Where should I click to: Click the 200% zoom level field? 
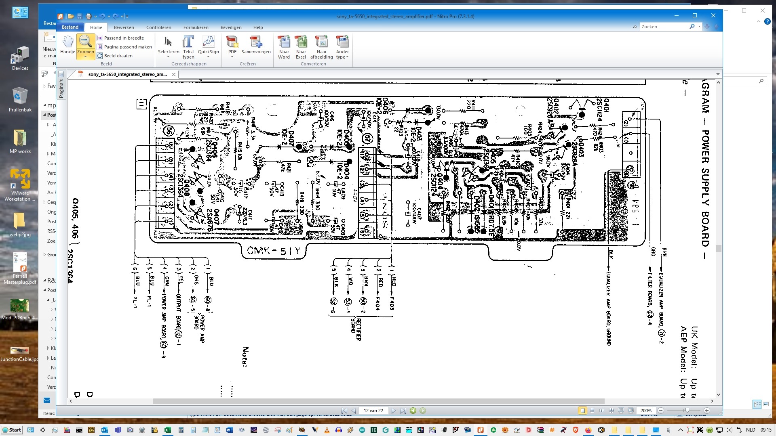[646, 411]
